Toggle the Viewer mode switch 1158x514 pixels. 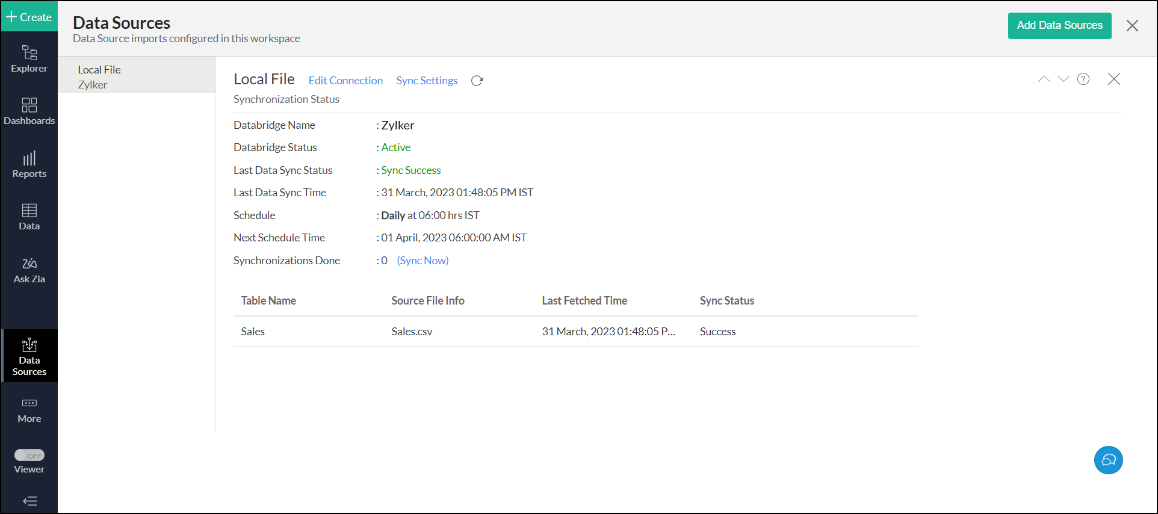[x=29, y=455]
